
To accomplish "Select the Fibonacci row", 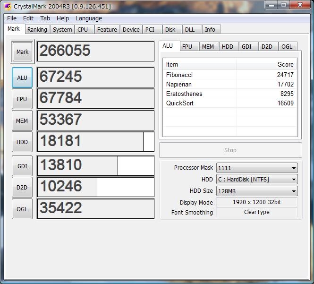I will (x=230, y=75).
